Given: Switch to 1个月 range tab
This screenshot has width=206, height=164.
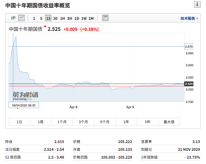Looking at the screenshot, I should click(62, 122).
